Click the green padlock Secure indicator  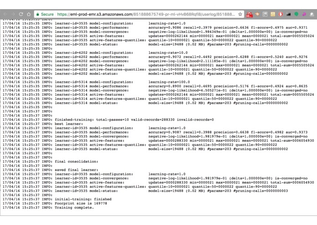click(x=45, y=14)
